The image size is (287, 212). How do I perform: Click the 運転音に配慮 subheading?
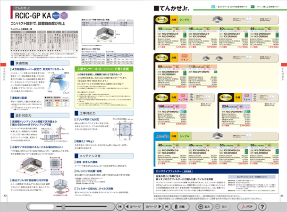pyautogui.click(x=19, y=98)
